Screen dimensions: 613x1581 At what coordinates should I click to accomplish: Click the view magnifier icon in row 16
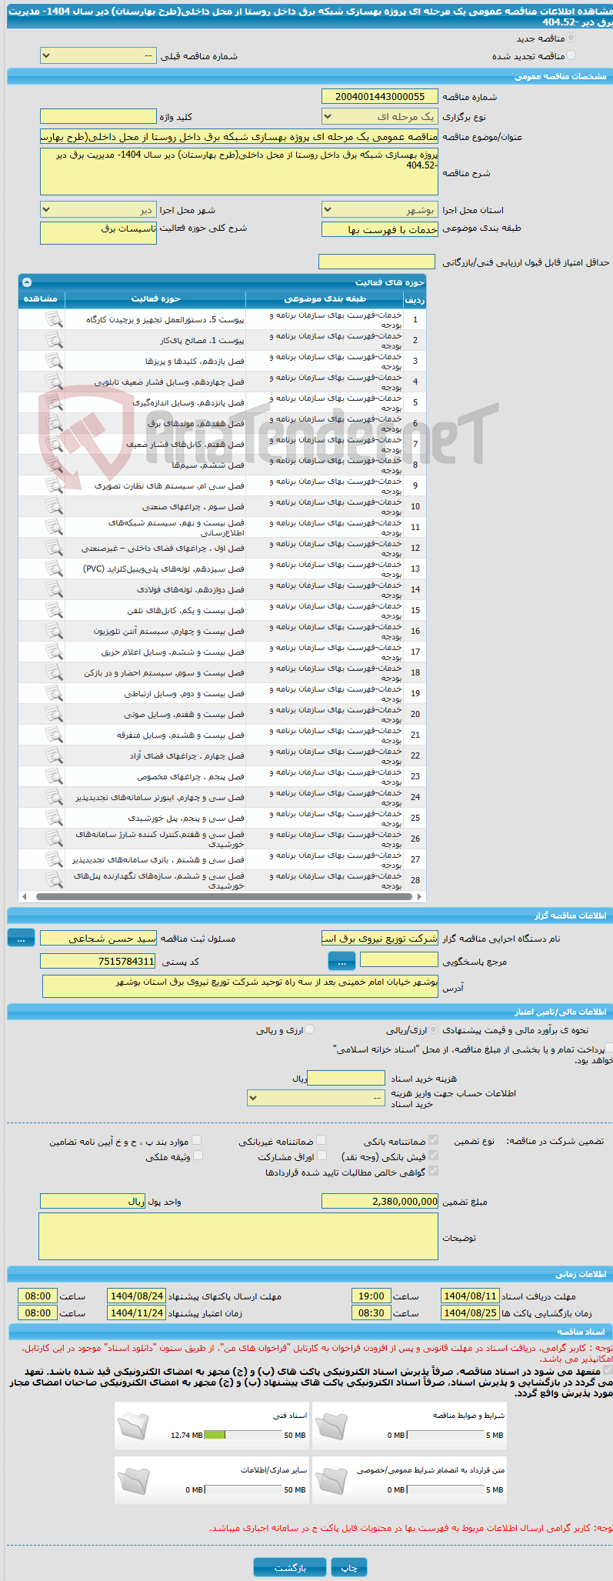tap(54, 631)
